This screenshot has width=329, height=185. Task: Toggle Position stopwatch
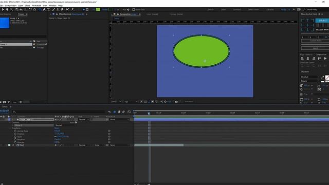[x=15, y=134]
